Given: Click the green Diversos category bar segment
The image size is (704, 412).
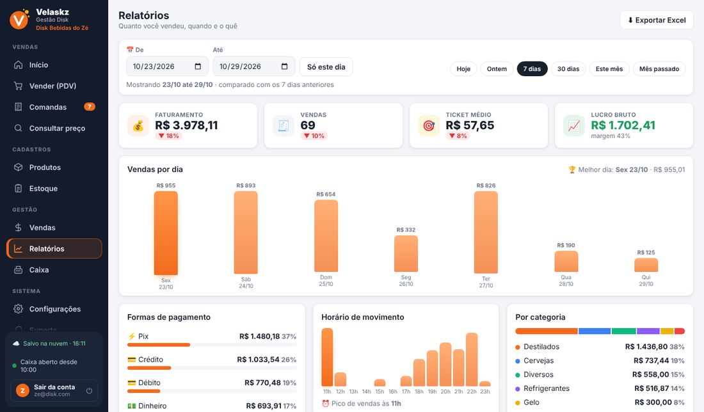Looking at the screenshot, I should click(x=623, y=331).
